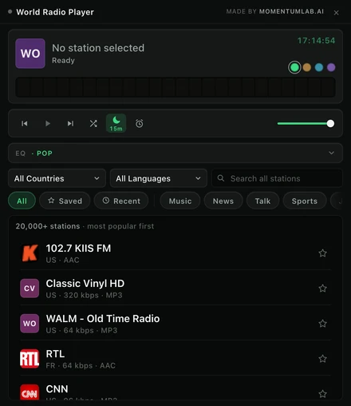This screenshot has height=406, width=351.
Task: Toggle shuffle mode
Action: tap(93, 123)
